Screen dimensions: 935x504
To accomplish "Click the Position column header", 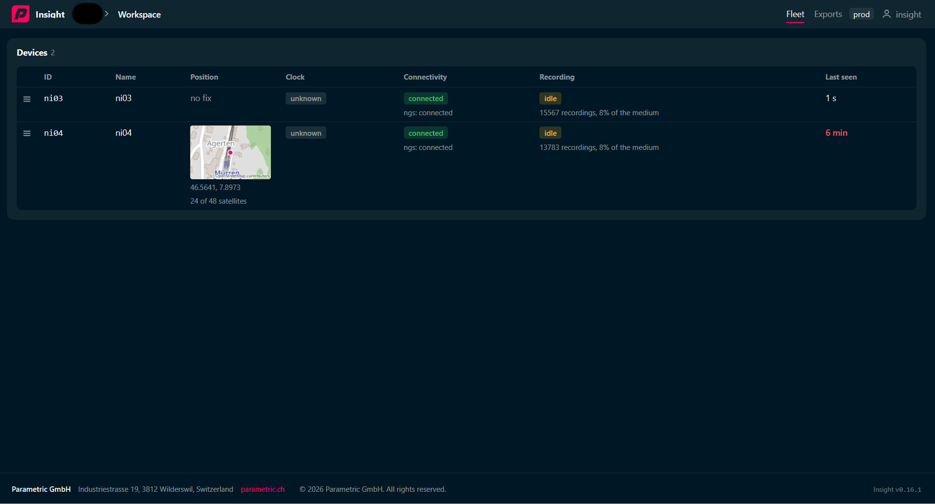I will click(x=204, y=77).
